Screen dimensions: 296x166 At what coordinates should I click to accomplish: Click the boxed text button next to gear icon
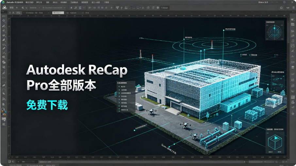click(x=165, y=8)
